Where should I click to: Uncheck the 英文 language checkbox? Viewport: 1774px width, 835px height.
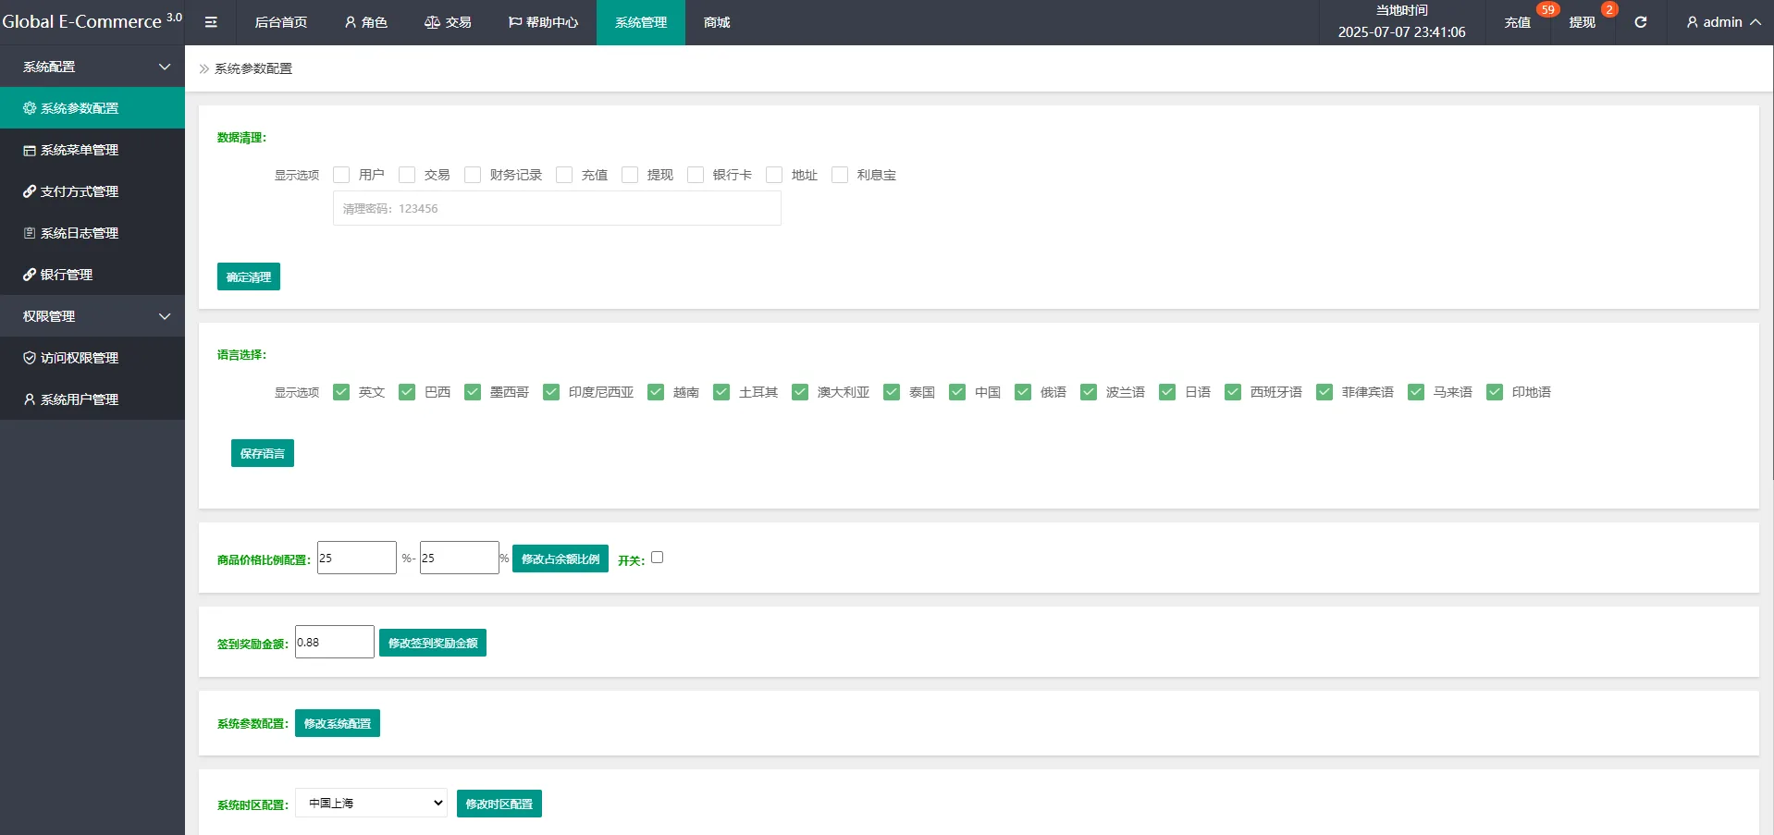click(341, 392)
